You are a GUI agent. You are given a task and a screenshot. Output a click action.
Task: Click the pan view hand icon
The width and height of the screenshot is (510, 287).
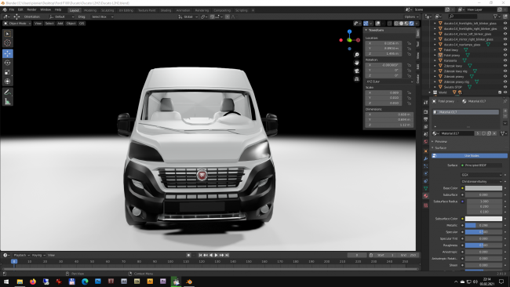(x=357, y=63)
